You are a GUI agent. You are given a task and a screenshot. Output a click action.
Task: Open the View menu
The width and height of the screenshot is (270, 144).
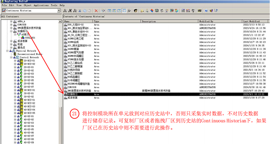click(x=19, y=5)
